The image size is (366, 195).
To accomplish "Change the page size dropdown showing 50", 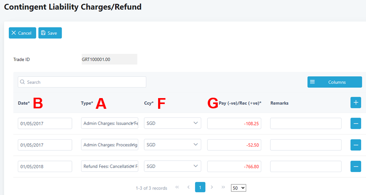I will click(238, 188).
